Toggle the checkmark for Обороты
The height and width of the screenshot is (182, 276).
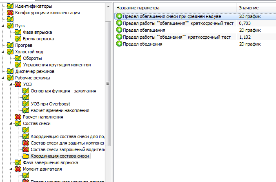(18, 58)
